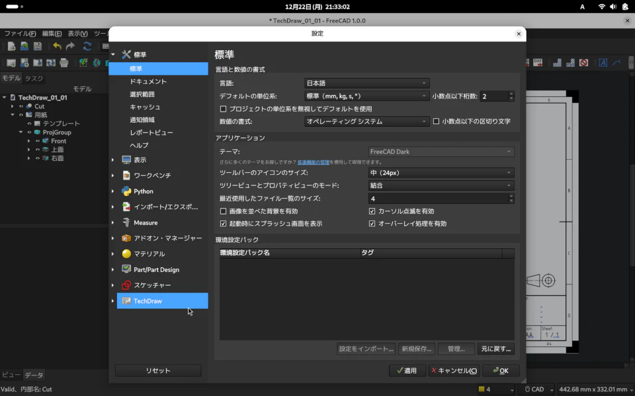Open the system volume indicator
Image resolution: width=635 pixels, height=396 pixels.
point(614,7)
